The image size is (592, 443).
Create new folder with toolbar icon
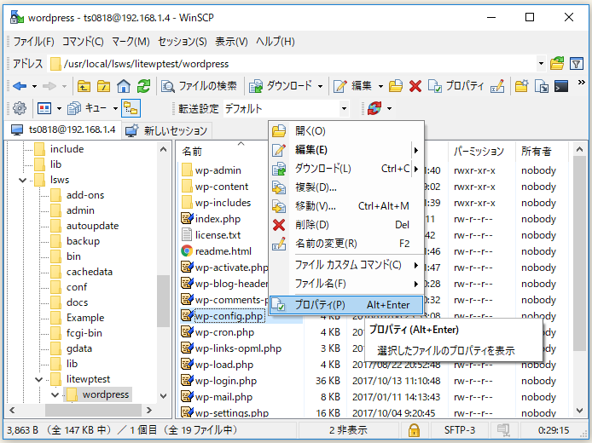point(521,86)
